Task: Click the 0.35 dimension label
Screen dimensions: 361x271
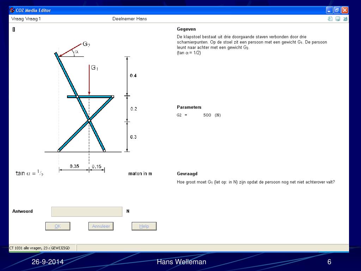Action: (74, 166)
